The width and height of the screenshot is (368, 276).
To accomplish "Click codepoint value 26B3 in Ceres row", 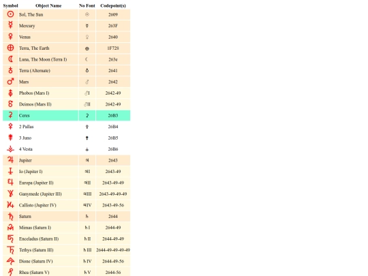I will pos(113,115).
